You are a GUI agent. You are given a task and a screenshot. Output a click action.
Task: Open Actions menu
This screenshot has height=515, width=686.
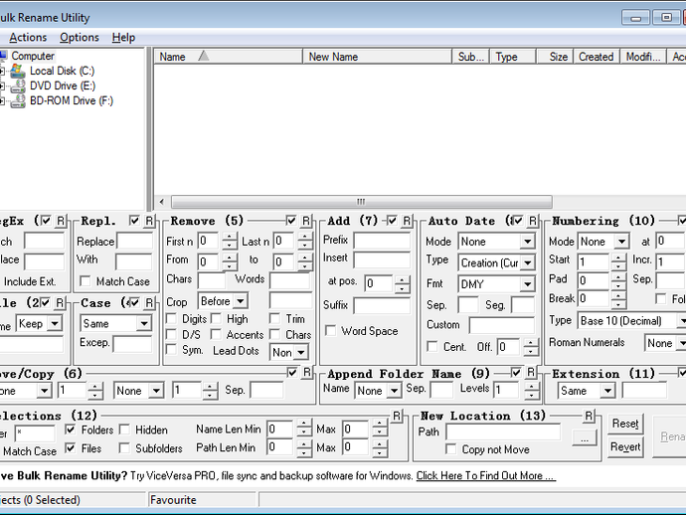[x=28, y=38]
